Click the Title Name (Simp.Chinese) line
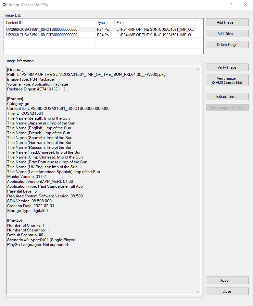The width and height of the screenshot is (253, 306). click(45, 157)
